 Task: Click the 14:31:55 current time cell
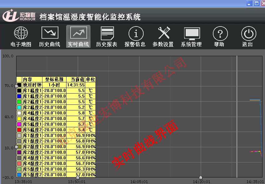point(76,85)
